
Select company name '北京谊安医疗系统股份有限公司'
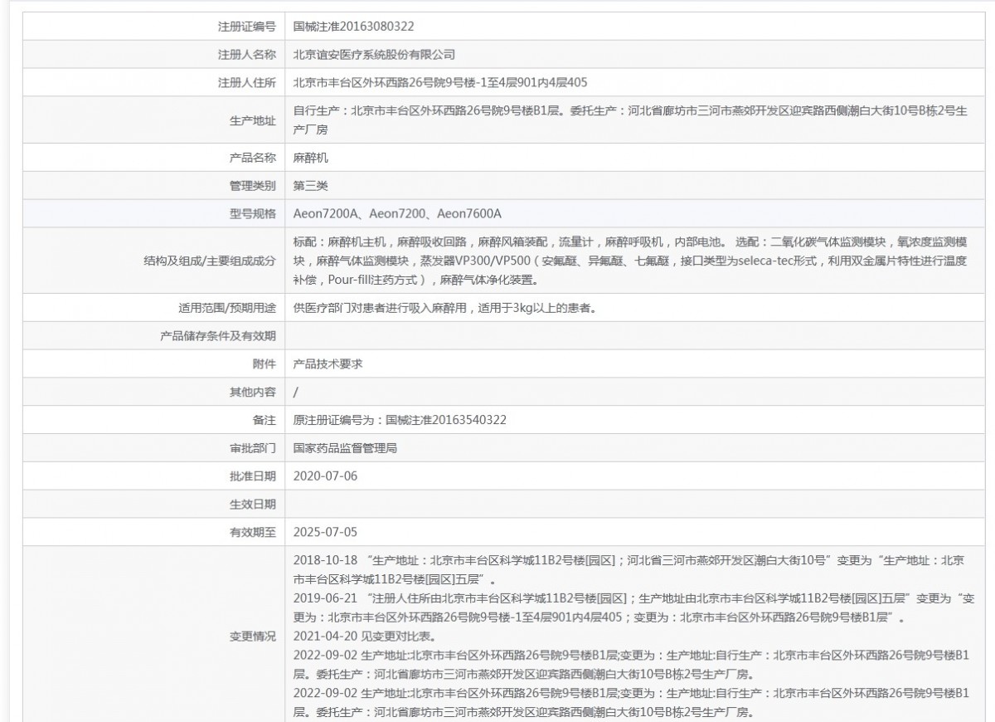[376, 54]
